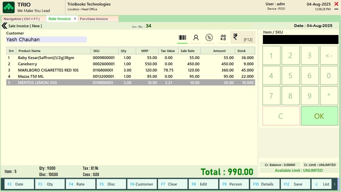Click the decimal round-off icon
The height and width of the screenshot is (192, 341).
pyautogui.click(x=223, y=38)
